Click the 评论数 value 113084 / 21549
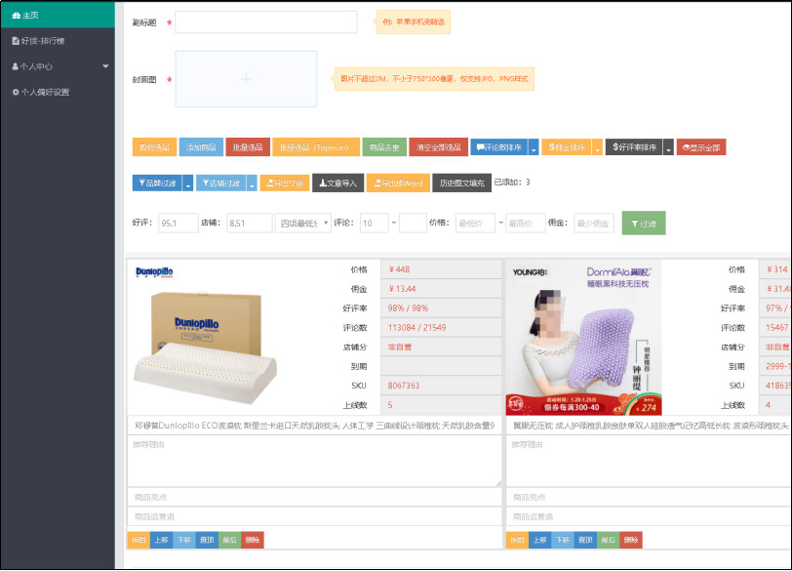This screenshot has height=571, width=792. (416, 328)
